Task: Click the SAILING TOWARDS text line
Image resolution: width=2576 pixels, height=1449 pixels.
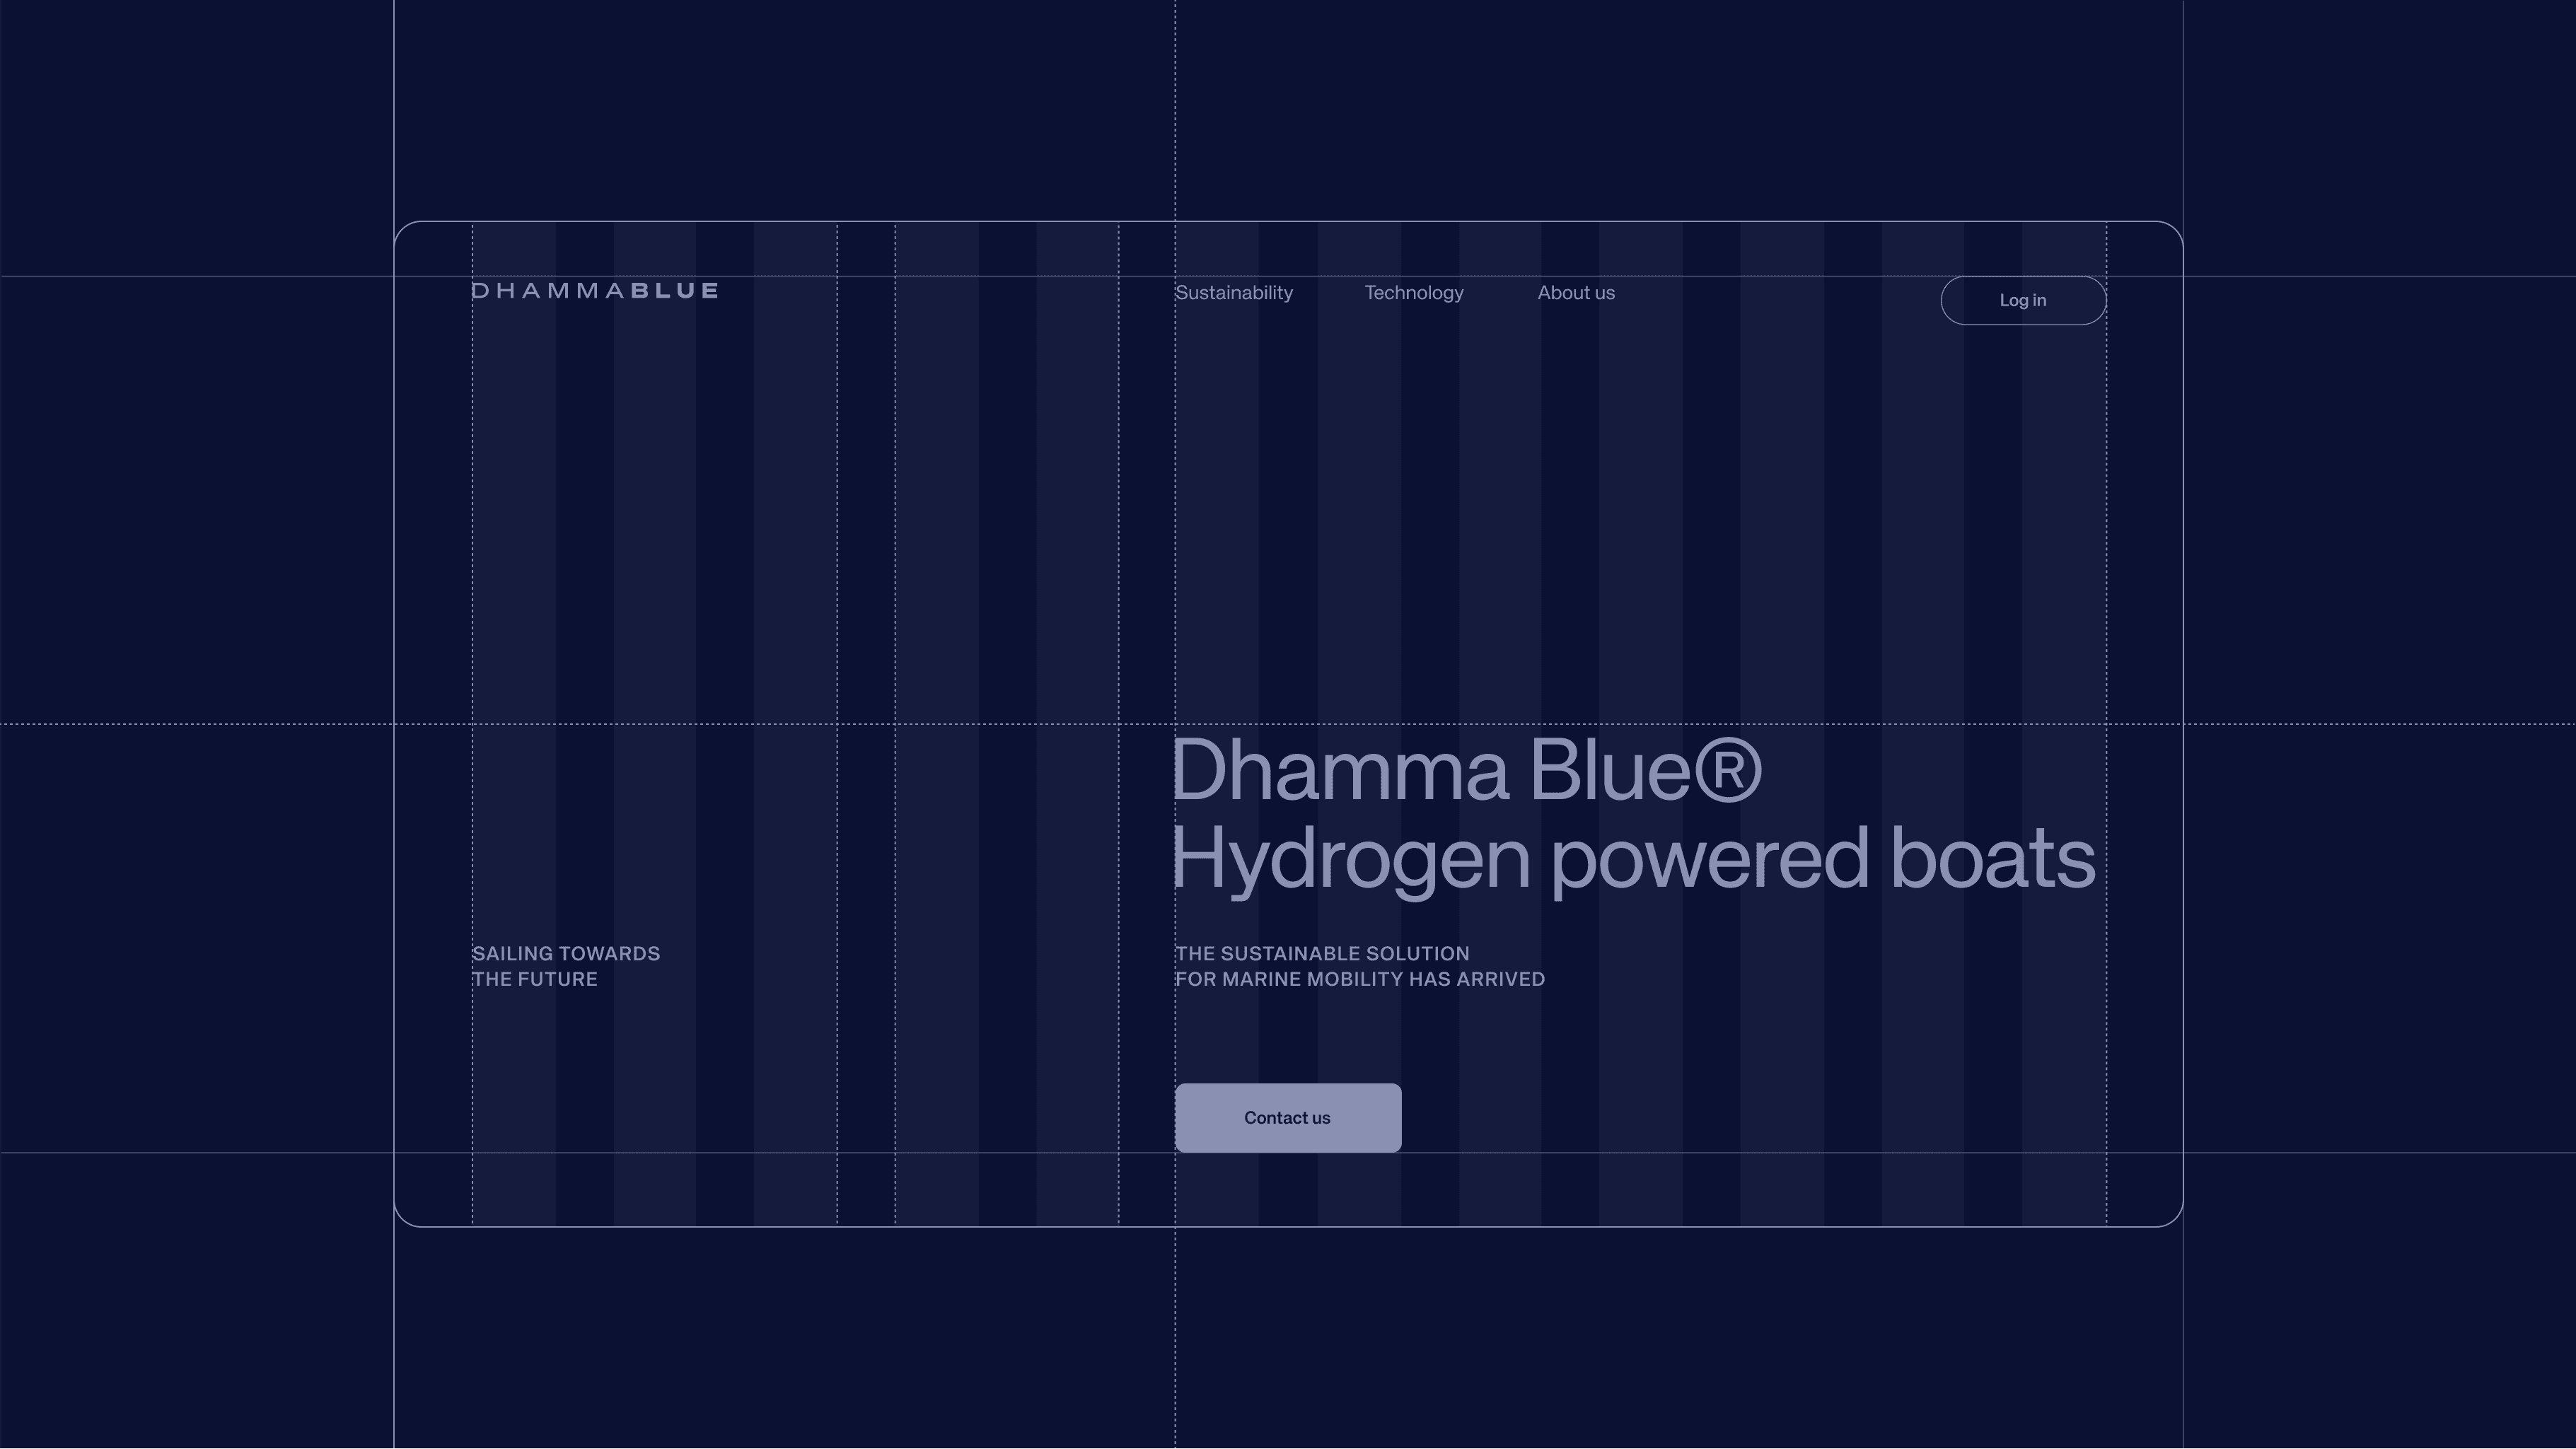Action: 565,954
